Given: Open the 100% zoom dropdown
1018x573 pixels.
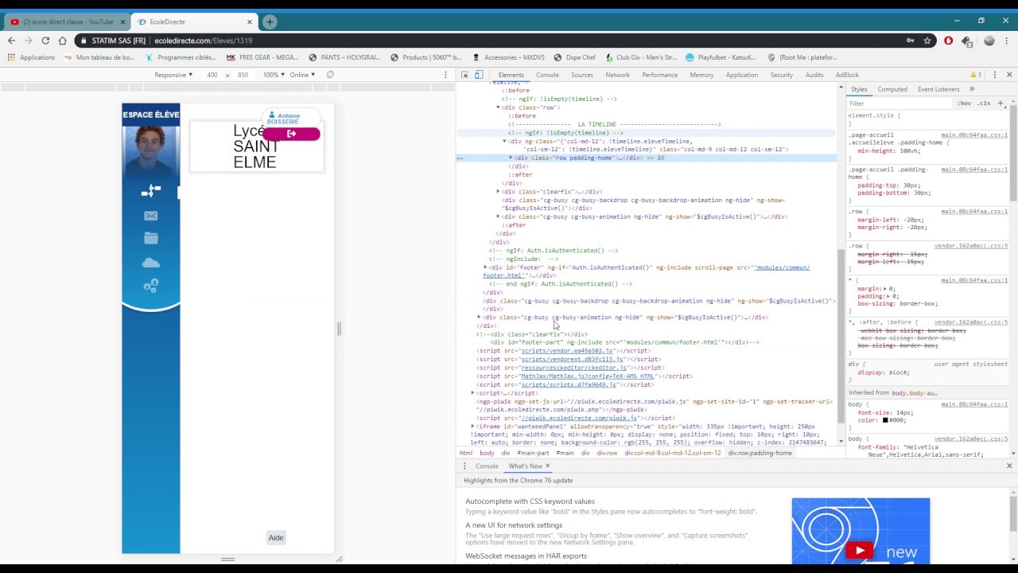Looking at the screenshot, I should pyautogui.click(x=274, y=75).
